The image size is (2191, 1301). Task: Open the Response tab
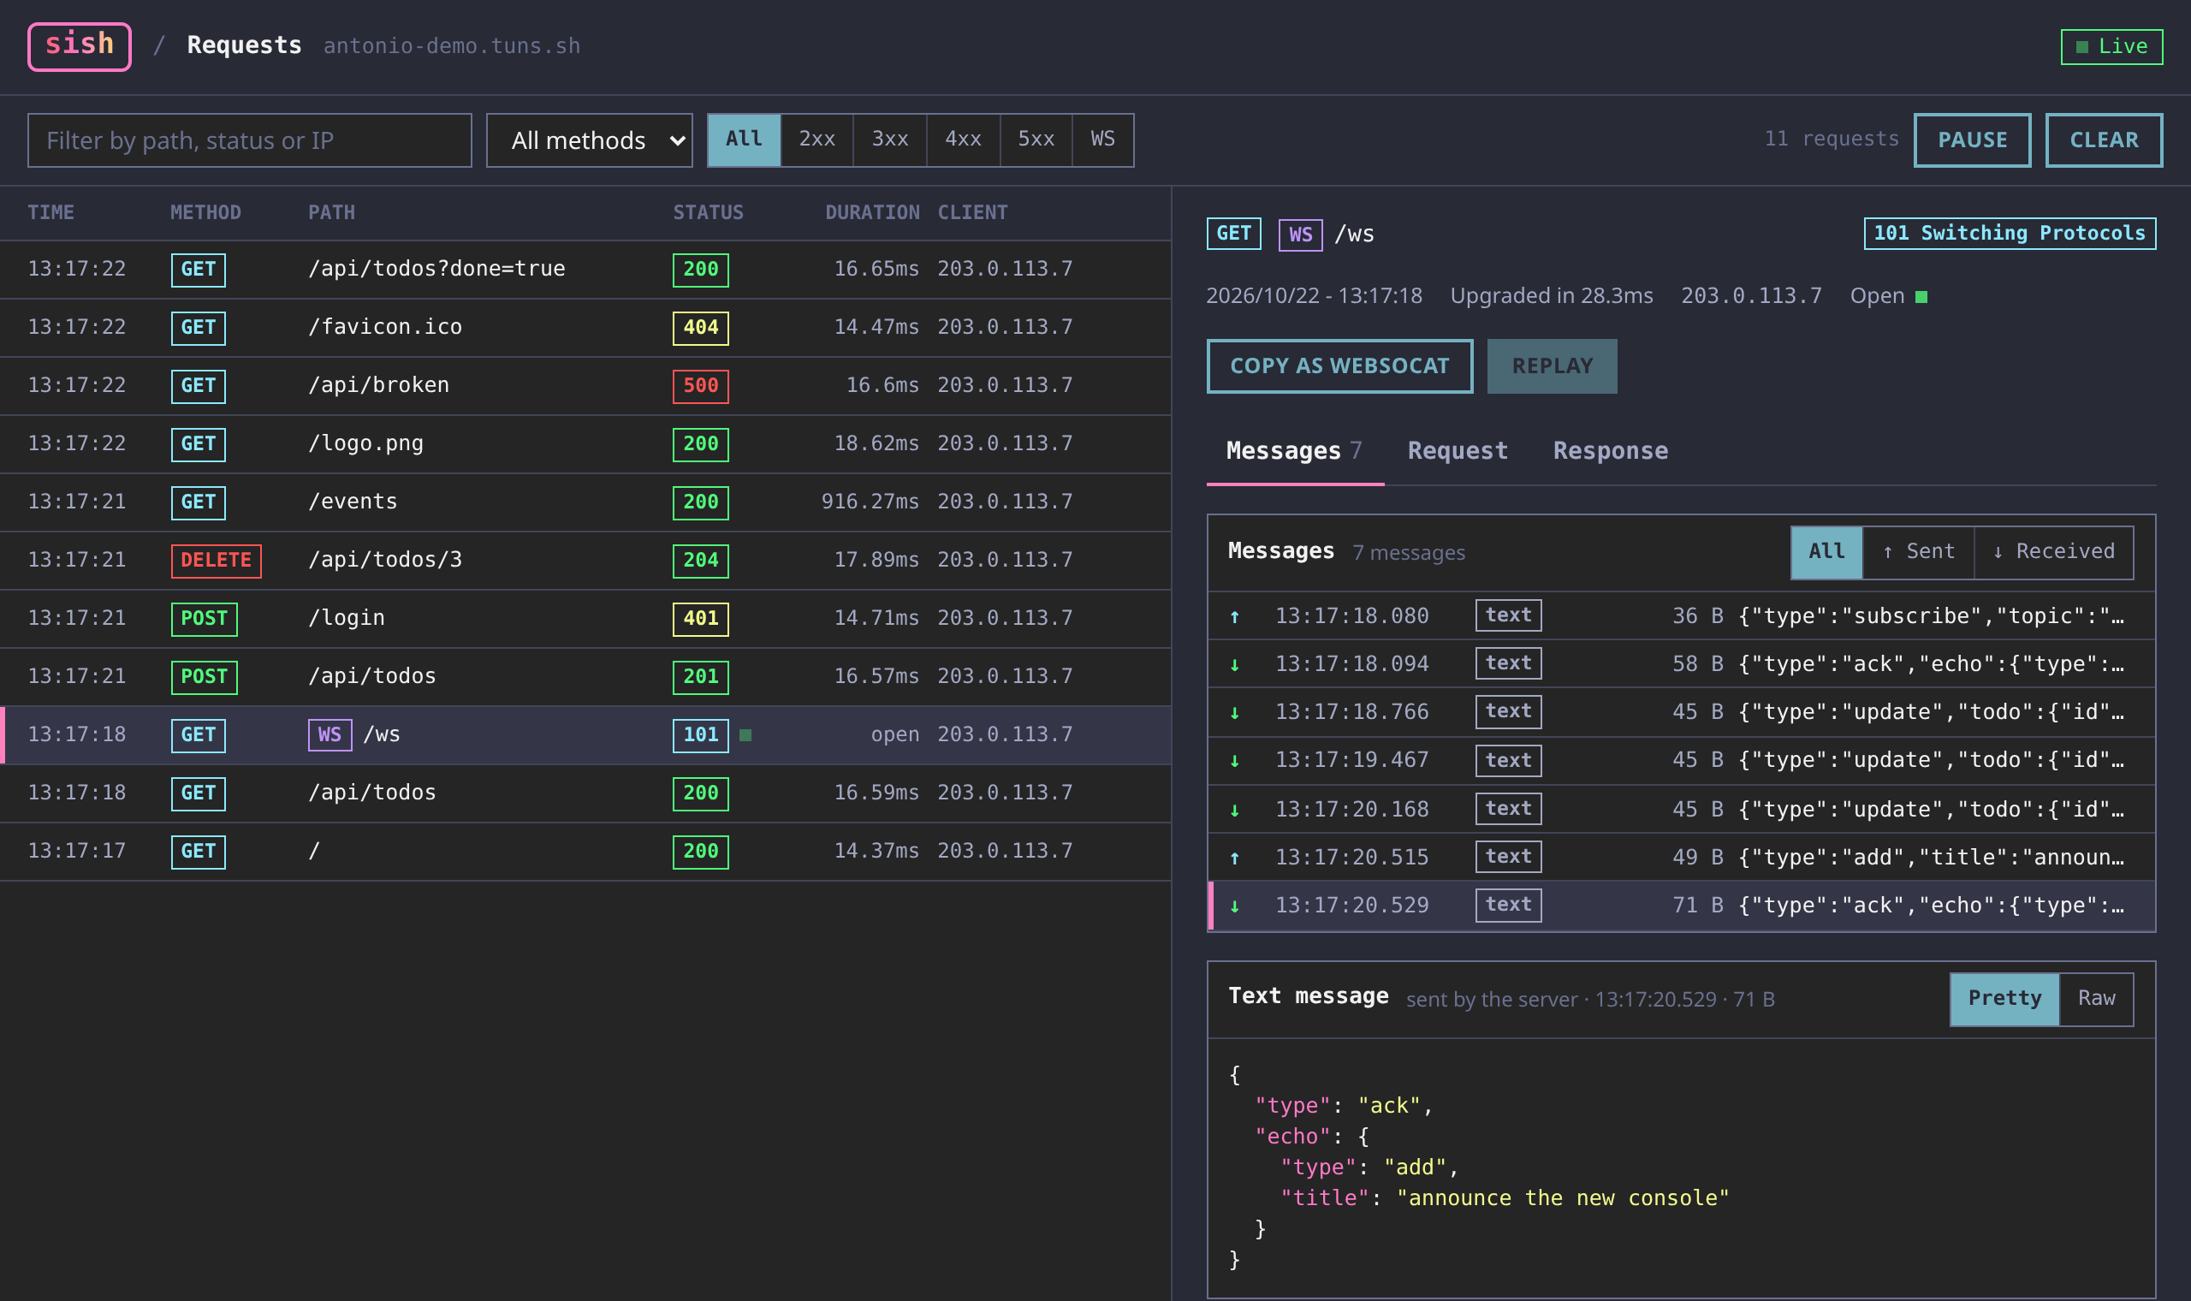pos(1611,451)
